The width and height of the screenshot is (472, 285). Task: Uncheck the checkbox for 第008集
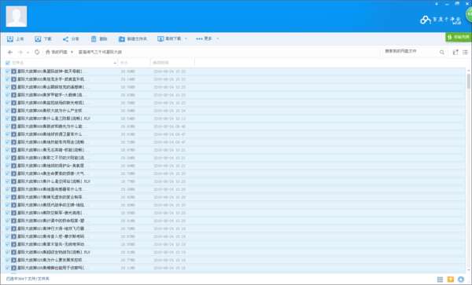(8, 126)
